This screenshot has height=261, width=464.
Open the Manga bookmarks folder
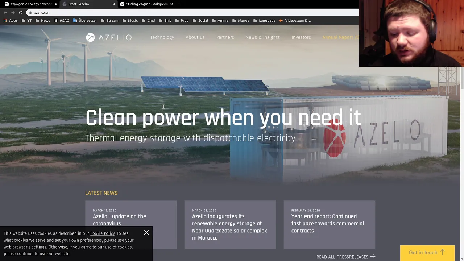241,21
